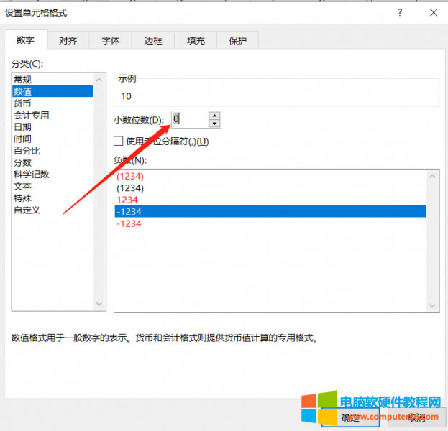The image size is (448, 431).
Task: Open the 填充 tab
Action: tap(195, 41)
